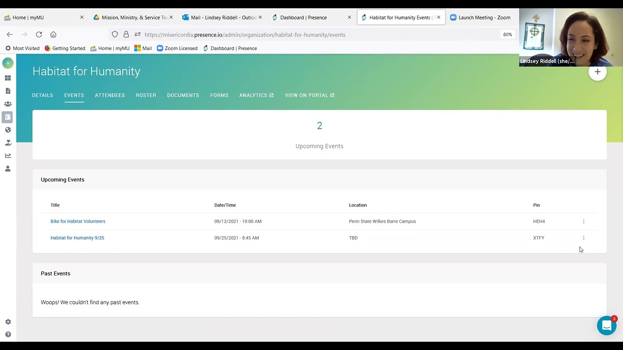This screenshot has height=350, width=623.
Task: Switch to the Details tab
Action: pos(42,95)
